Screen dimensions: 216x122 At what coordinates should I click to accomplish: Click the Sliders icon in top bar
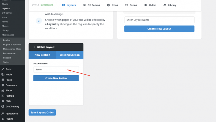[x=145, y=5]
